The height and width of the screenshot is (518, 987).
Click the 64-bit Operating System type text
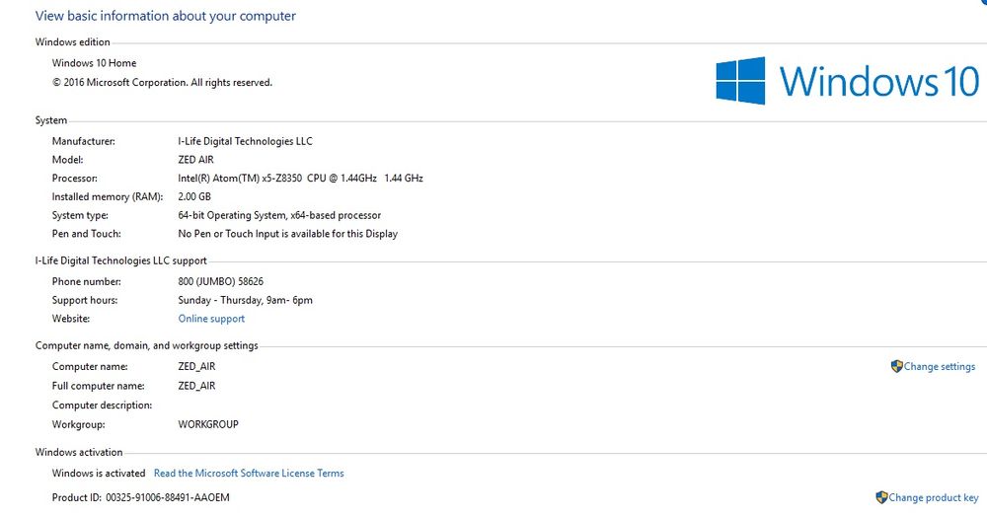279,215
